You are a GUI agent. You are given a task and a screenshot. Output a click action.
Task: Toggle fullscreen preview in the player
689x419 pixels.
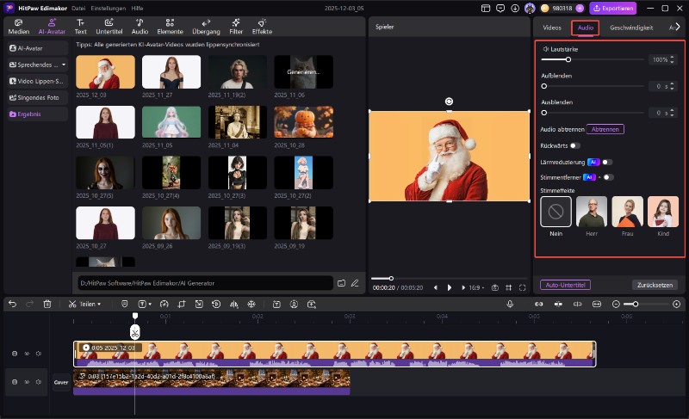click(523, 288)
